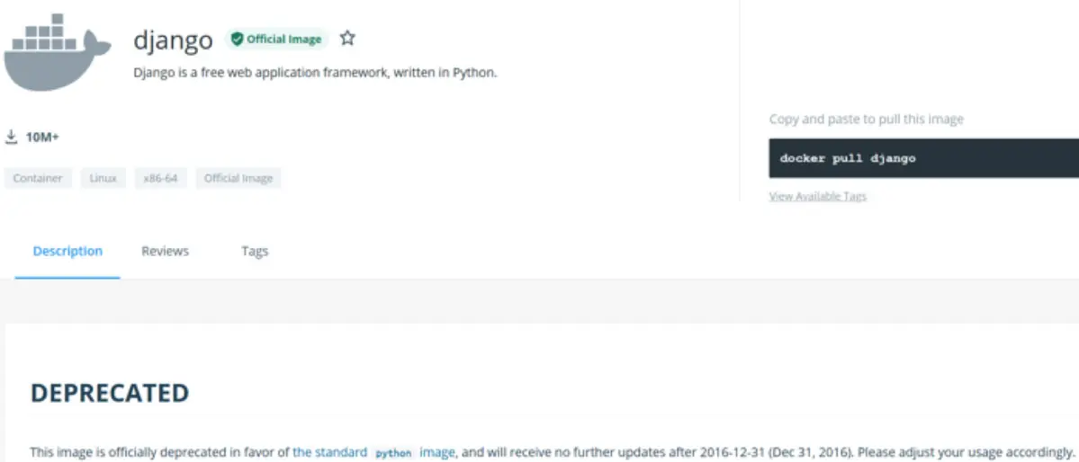1079x462 pixels.
Task: Select the Container category tag
Action: tap(38, 178)
